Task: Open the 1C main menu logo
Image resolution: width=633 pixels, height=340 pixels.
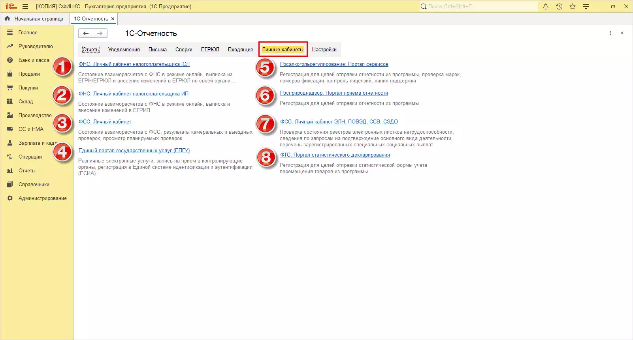Action: [11, 6]
